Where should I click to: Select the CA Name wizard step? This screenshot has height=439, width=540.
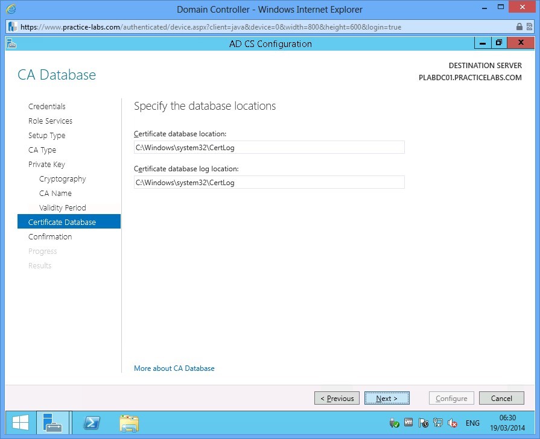[x=55, y=193]
